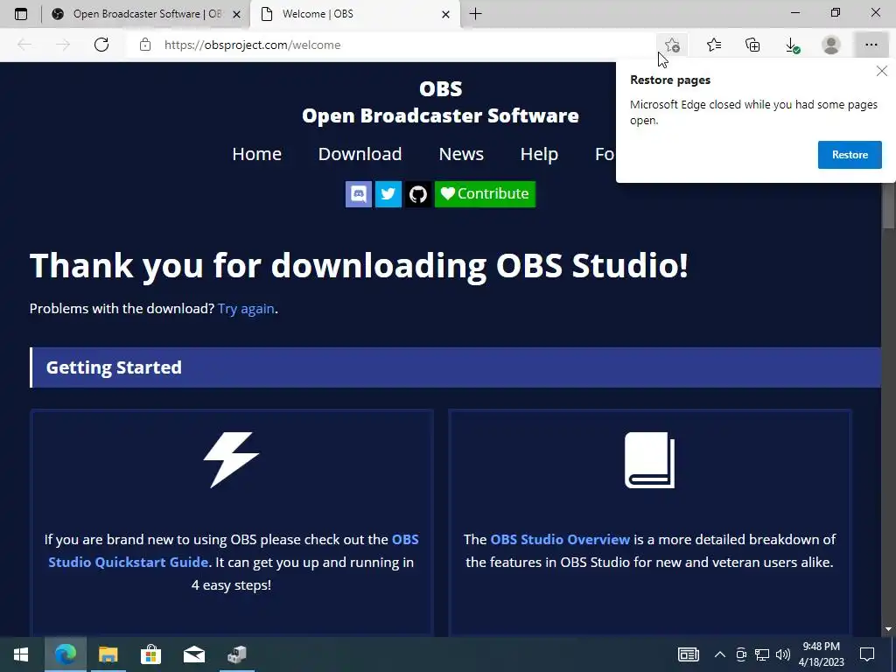
Task: Click the scrollbar down arrow
Action: coord(889,630)
